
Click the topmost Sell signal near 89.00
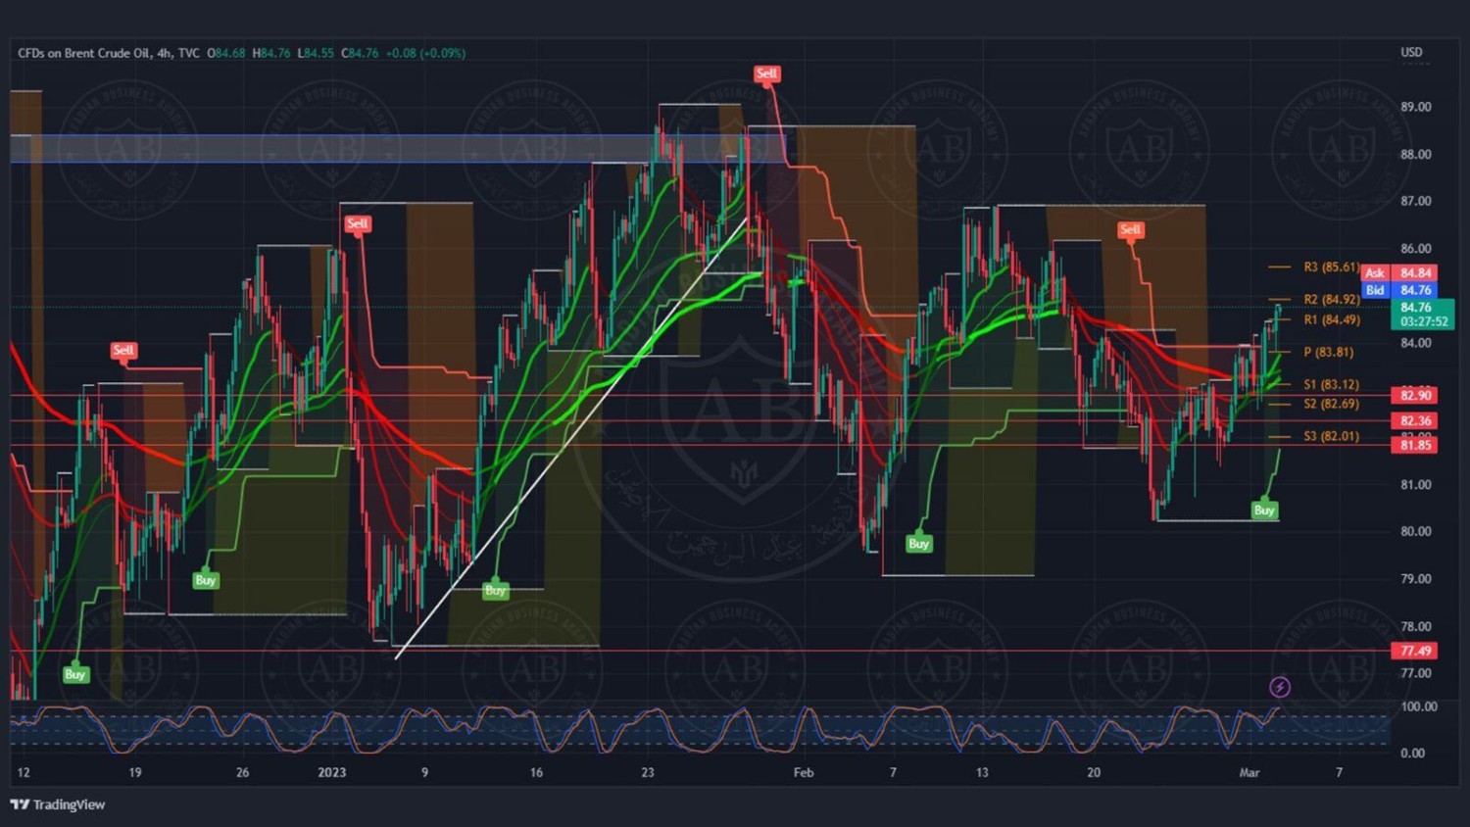pos(766,73)
